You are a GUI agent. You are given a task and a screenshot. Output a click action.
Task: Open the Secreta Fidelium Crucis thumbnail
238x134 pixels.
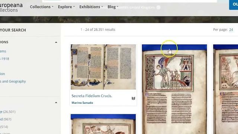click(103, 67)
